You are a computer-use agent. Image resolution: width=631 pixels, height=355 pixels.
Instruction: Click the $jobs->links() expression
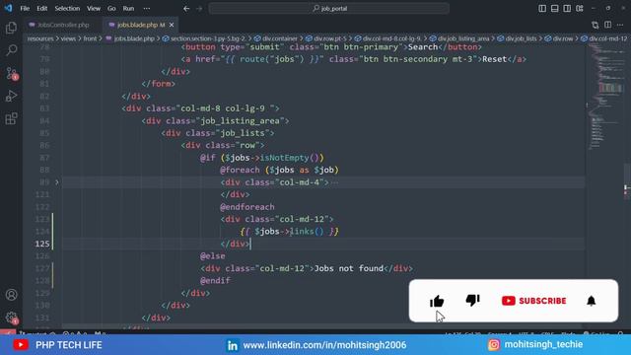pyautogui.click(x=289, y=232)
